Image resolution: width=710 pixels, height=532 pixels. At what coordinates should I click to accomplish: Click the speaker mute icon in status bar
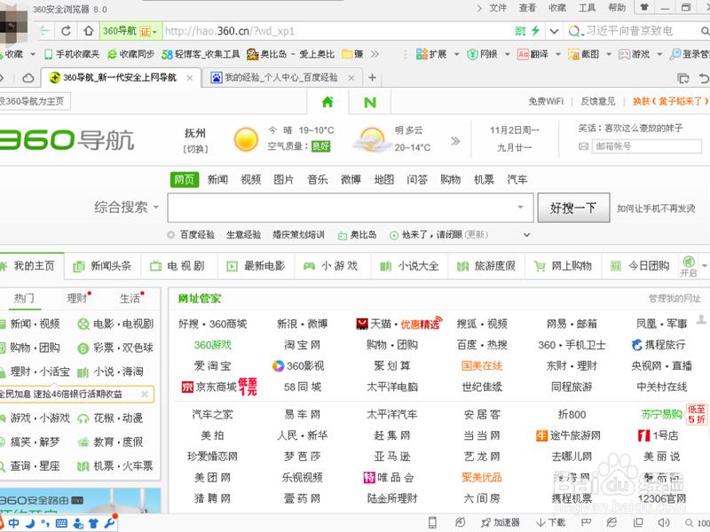664,522
